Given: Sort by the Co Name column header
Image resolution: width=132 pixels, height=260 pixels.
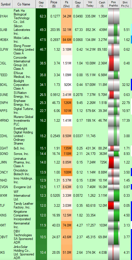Looking at the screenshot, I should coord(24,4).
